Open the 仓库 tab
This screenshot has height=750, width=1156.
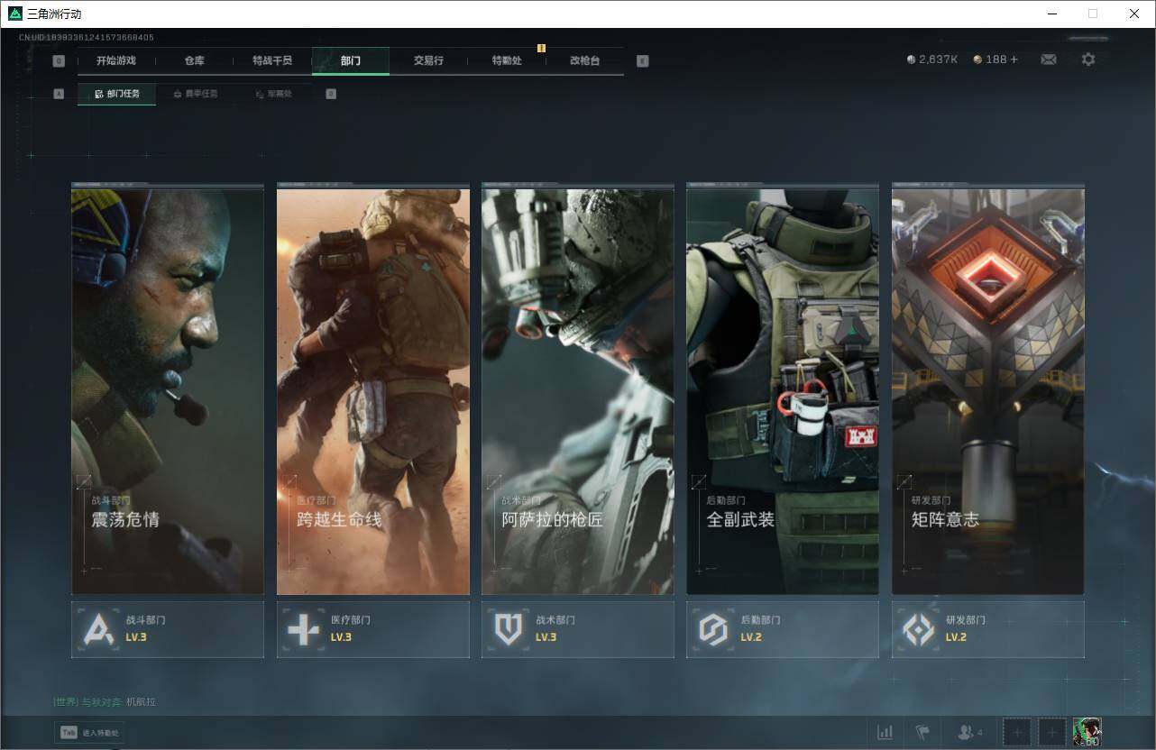click(194, 60)
